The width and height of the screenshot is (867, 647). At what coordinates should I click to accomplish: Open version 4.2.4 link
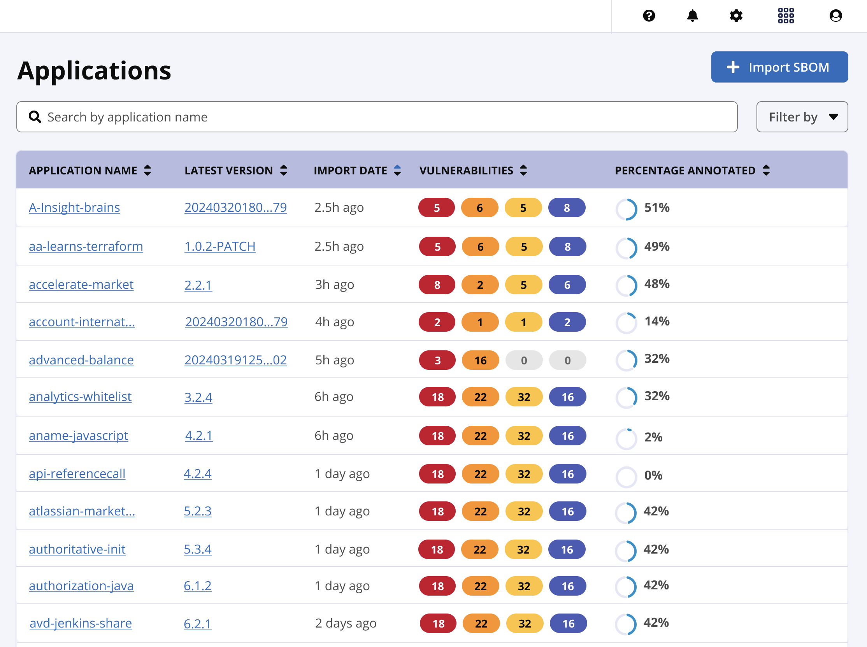pos(197,473)
